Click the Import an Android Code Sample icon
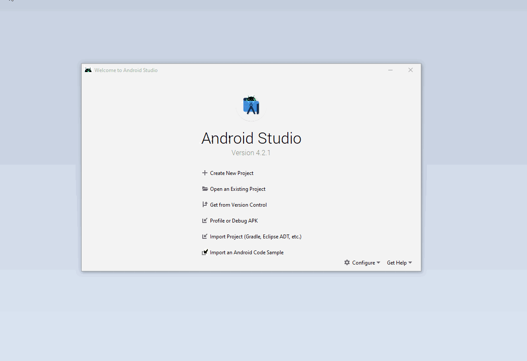527x361 pixels. point(205,253)
